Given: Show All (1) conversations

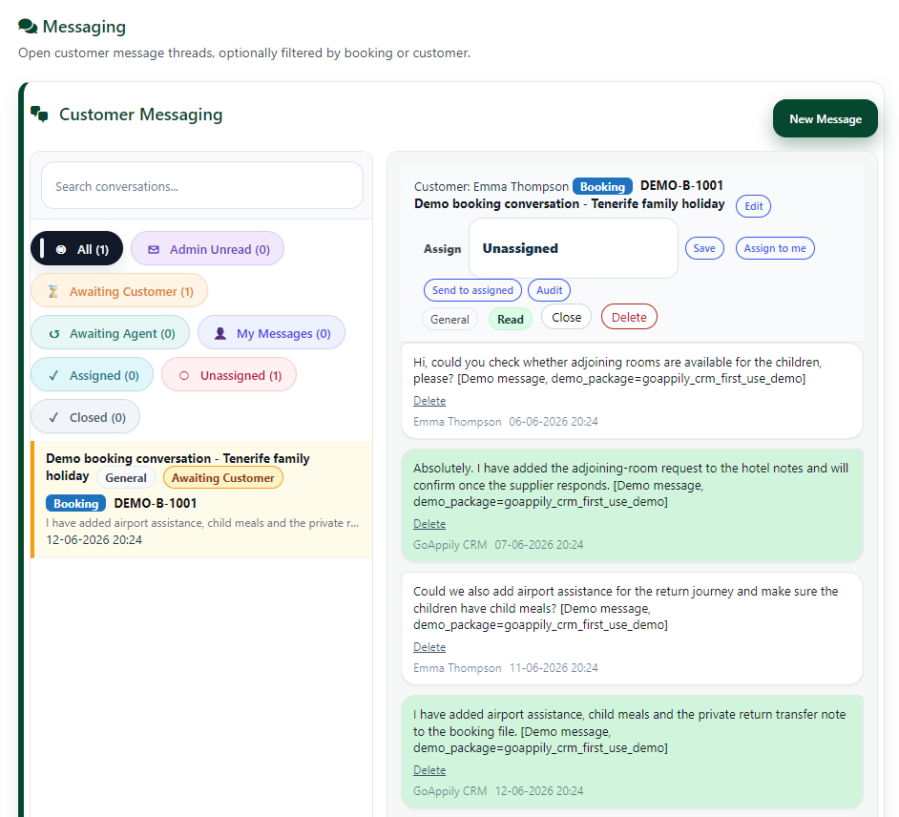Looking at the screenshot, I should pyautogui.click(x=77, y=249).
